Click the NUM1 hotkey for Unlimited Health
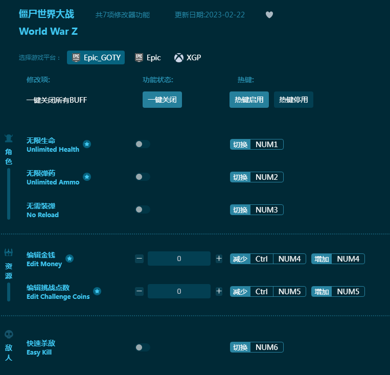 (x=267, y=145)
